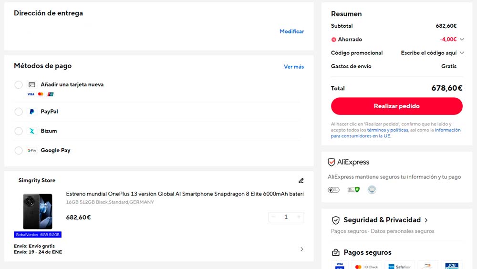Image resolution: width=477 pixels, height=269 pixels.
Task: Click the Visa badge under Pagos seguros
Action: [x=340, y=265]
